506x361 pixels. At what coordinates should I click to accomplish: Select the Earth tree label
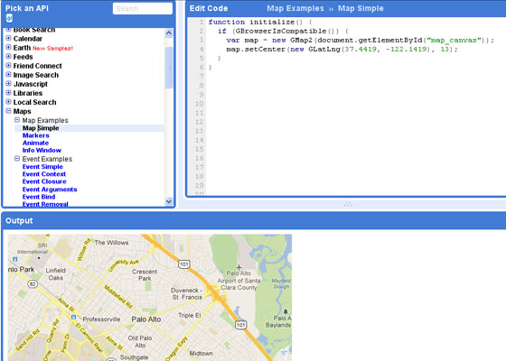coord(22,48)
